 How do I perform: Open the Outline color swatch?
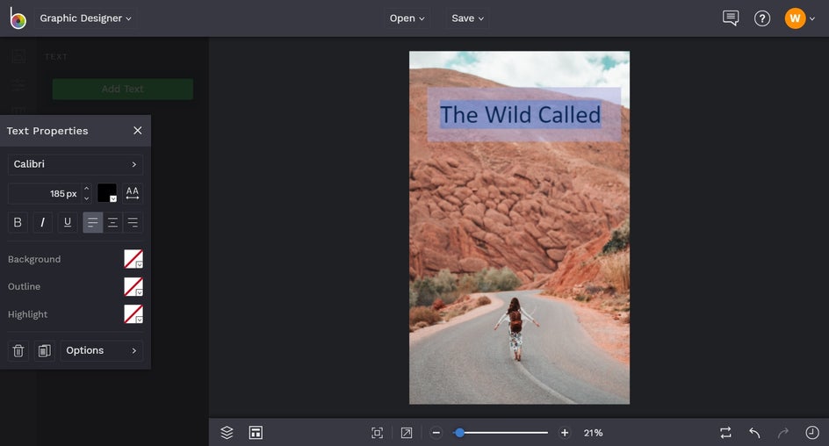[133, 286]
